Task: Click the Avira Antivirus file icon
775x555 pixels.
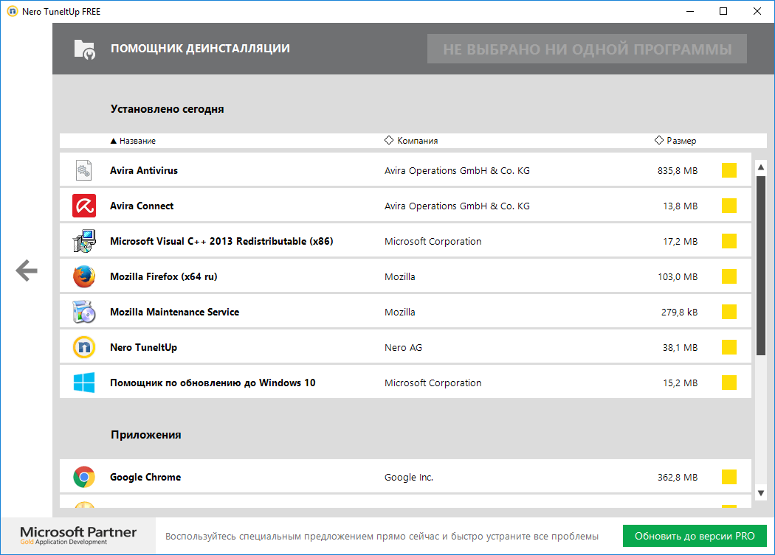Action: 84,170
